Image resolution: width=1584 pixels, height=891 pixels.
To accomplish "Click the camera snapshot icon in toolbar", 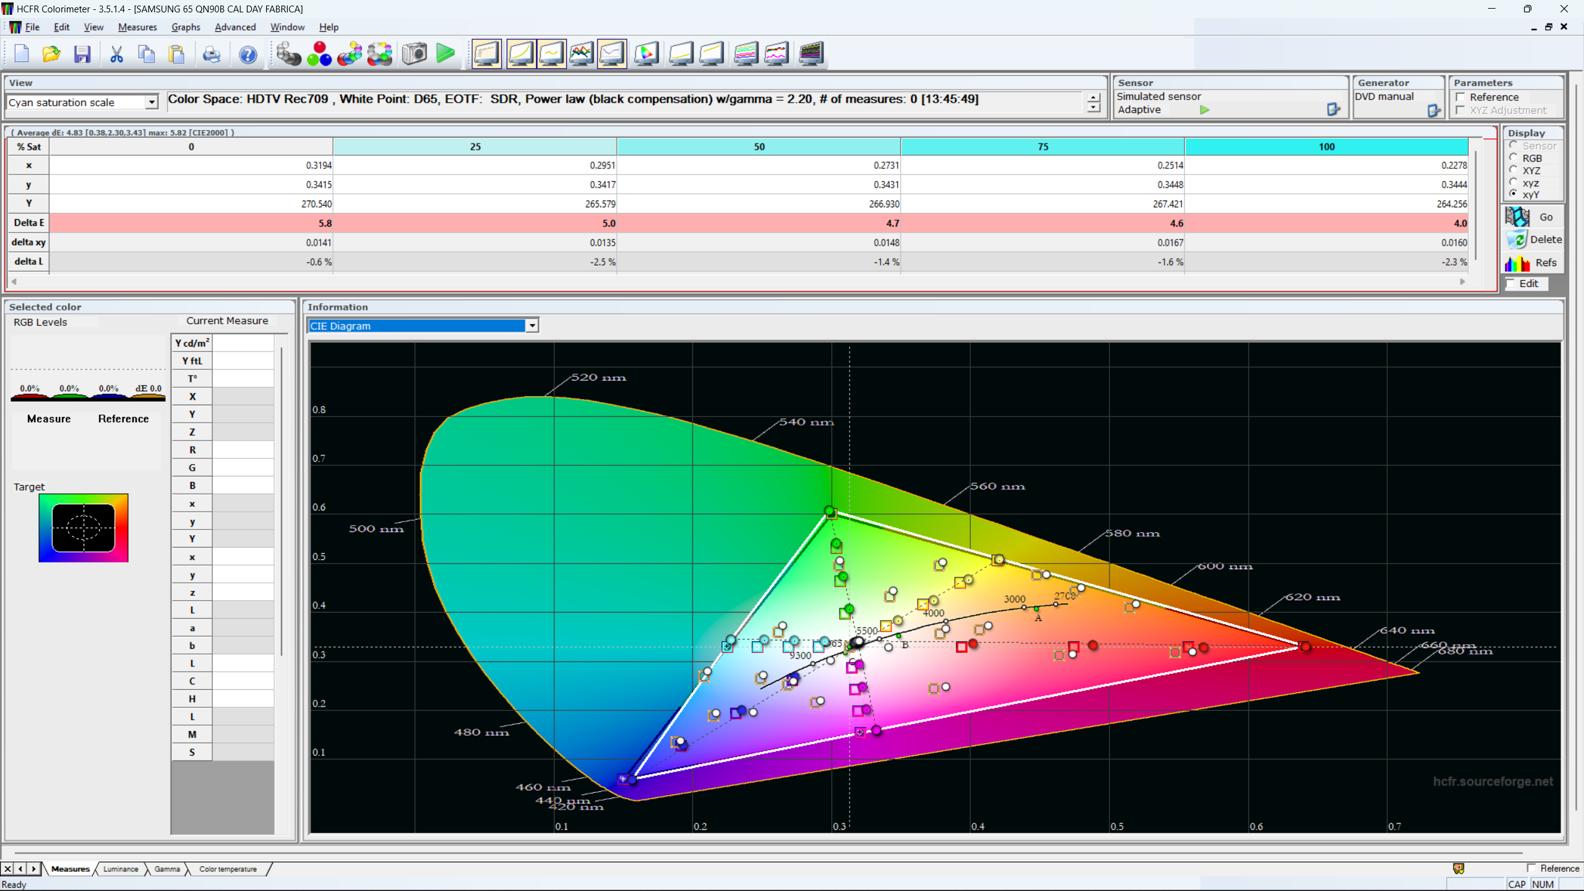I will click(x=414, y=54).
